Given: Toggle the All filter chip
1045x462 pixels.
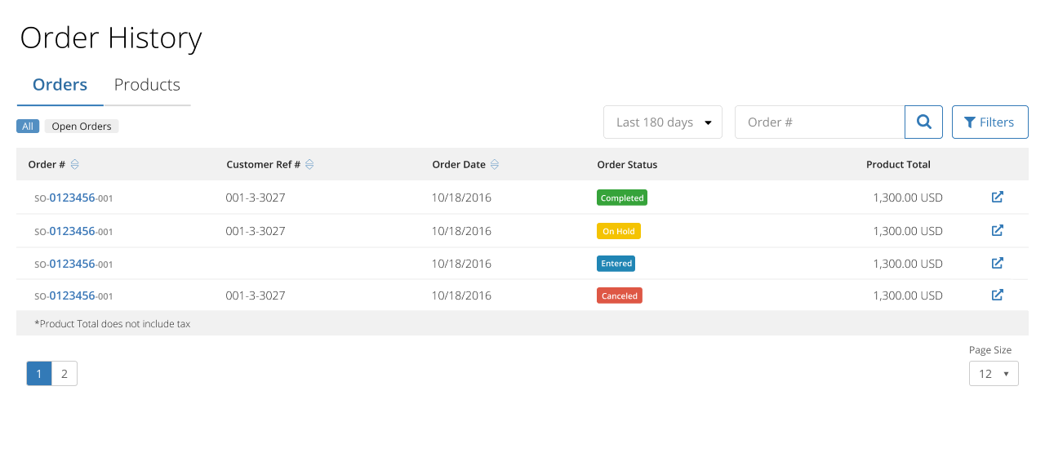Looking at the screenshot, I should [28, 126].
